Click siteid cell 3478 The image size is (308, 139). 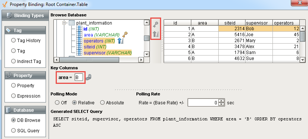(x=232, y=47)
